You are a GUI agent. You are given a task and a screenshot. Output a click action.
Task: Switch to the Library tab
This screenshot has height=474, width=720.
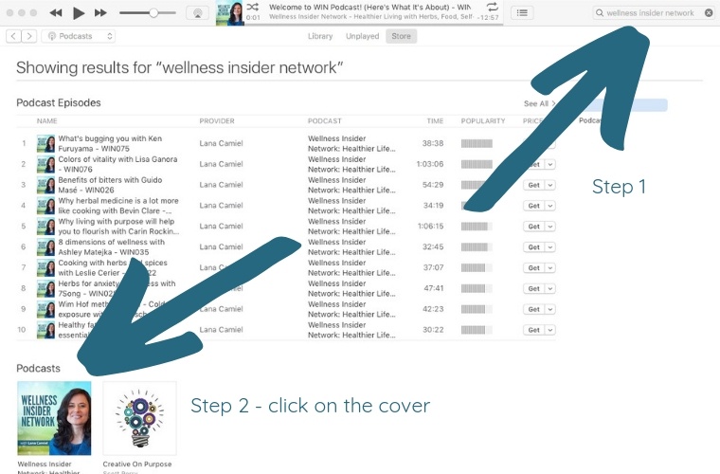(x=320, y=36)
